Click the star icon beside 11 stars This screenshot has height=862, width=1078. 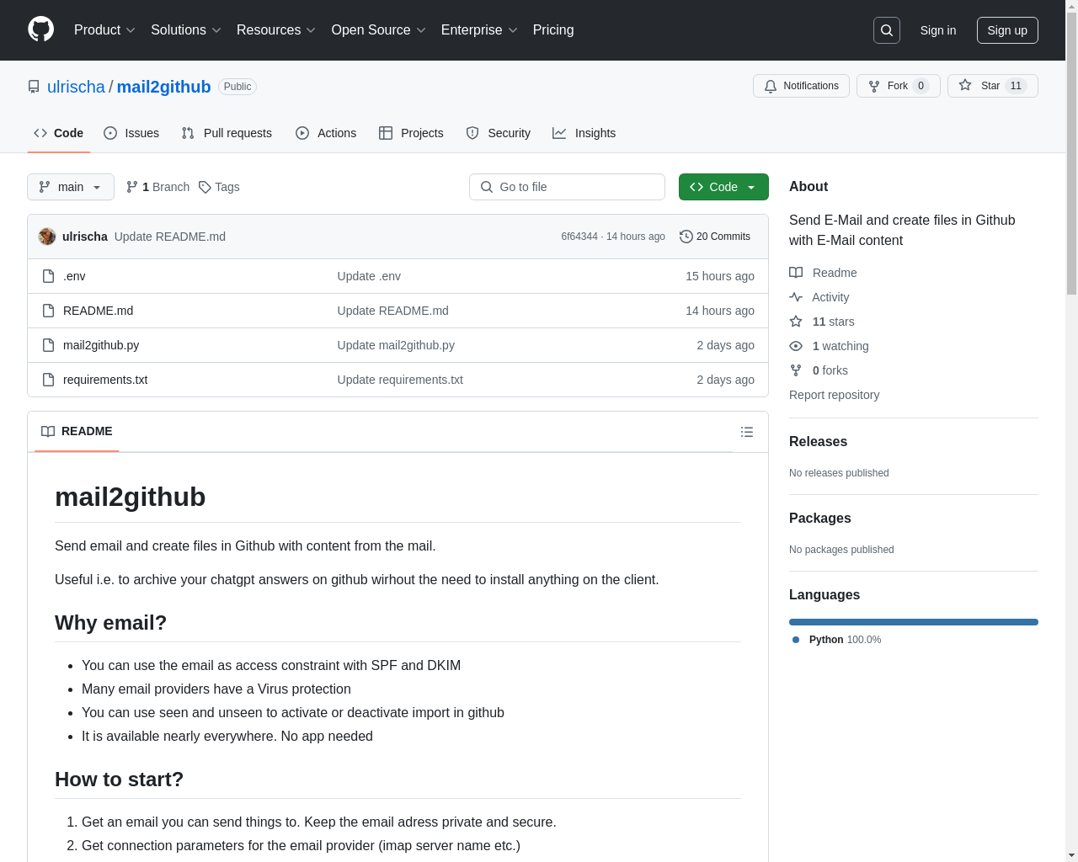coord(796,322)
